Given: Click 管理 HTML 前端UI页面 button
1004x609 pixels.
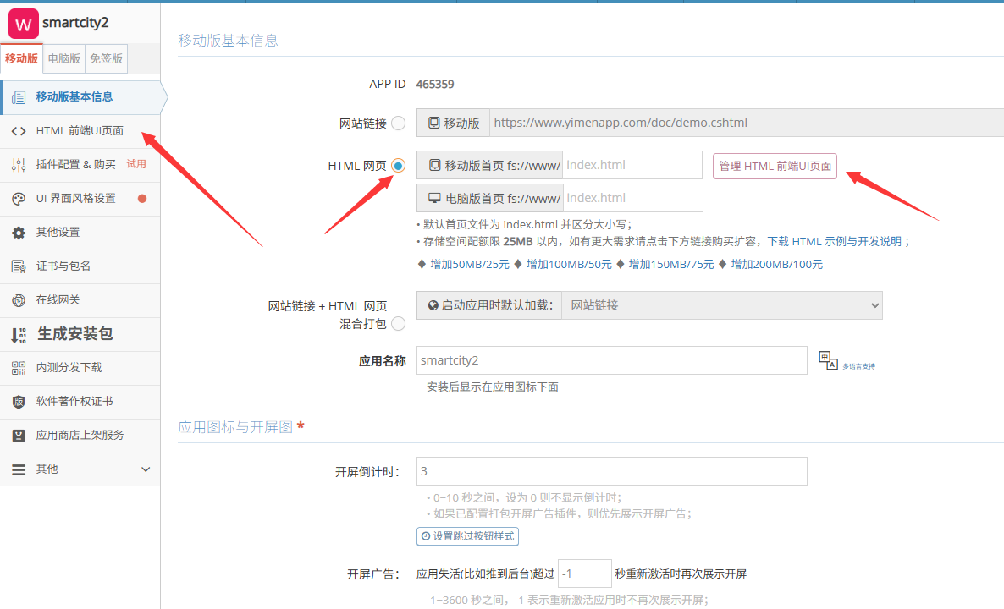Looking at the screenshot, I should point(775,166).
